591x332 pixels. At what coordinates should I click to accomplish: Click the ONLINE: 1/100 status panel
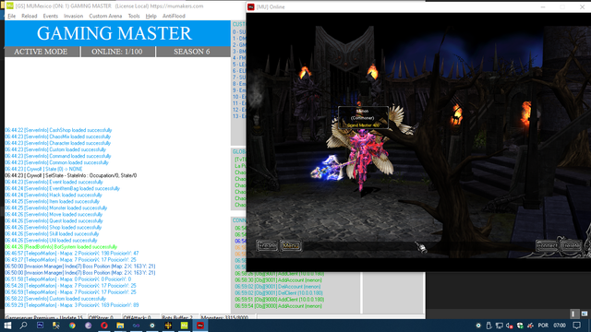click(x=117, y=52)
